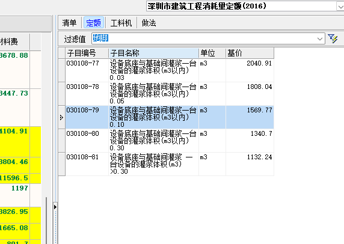This screenshot has height=244, width=344.
Task: Click the base price 1132.24
Action: pyautogui.click(x=259, y=157)
